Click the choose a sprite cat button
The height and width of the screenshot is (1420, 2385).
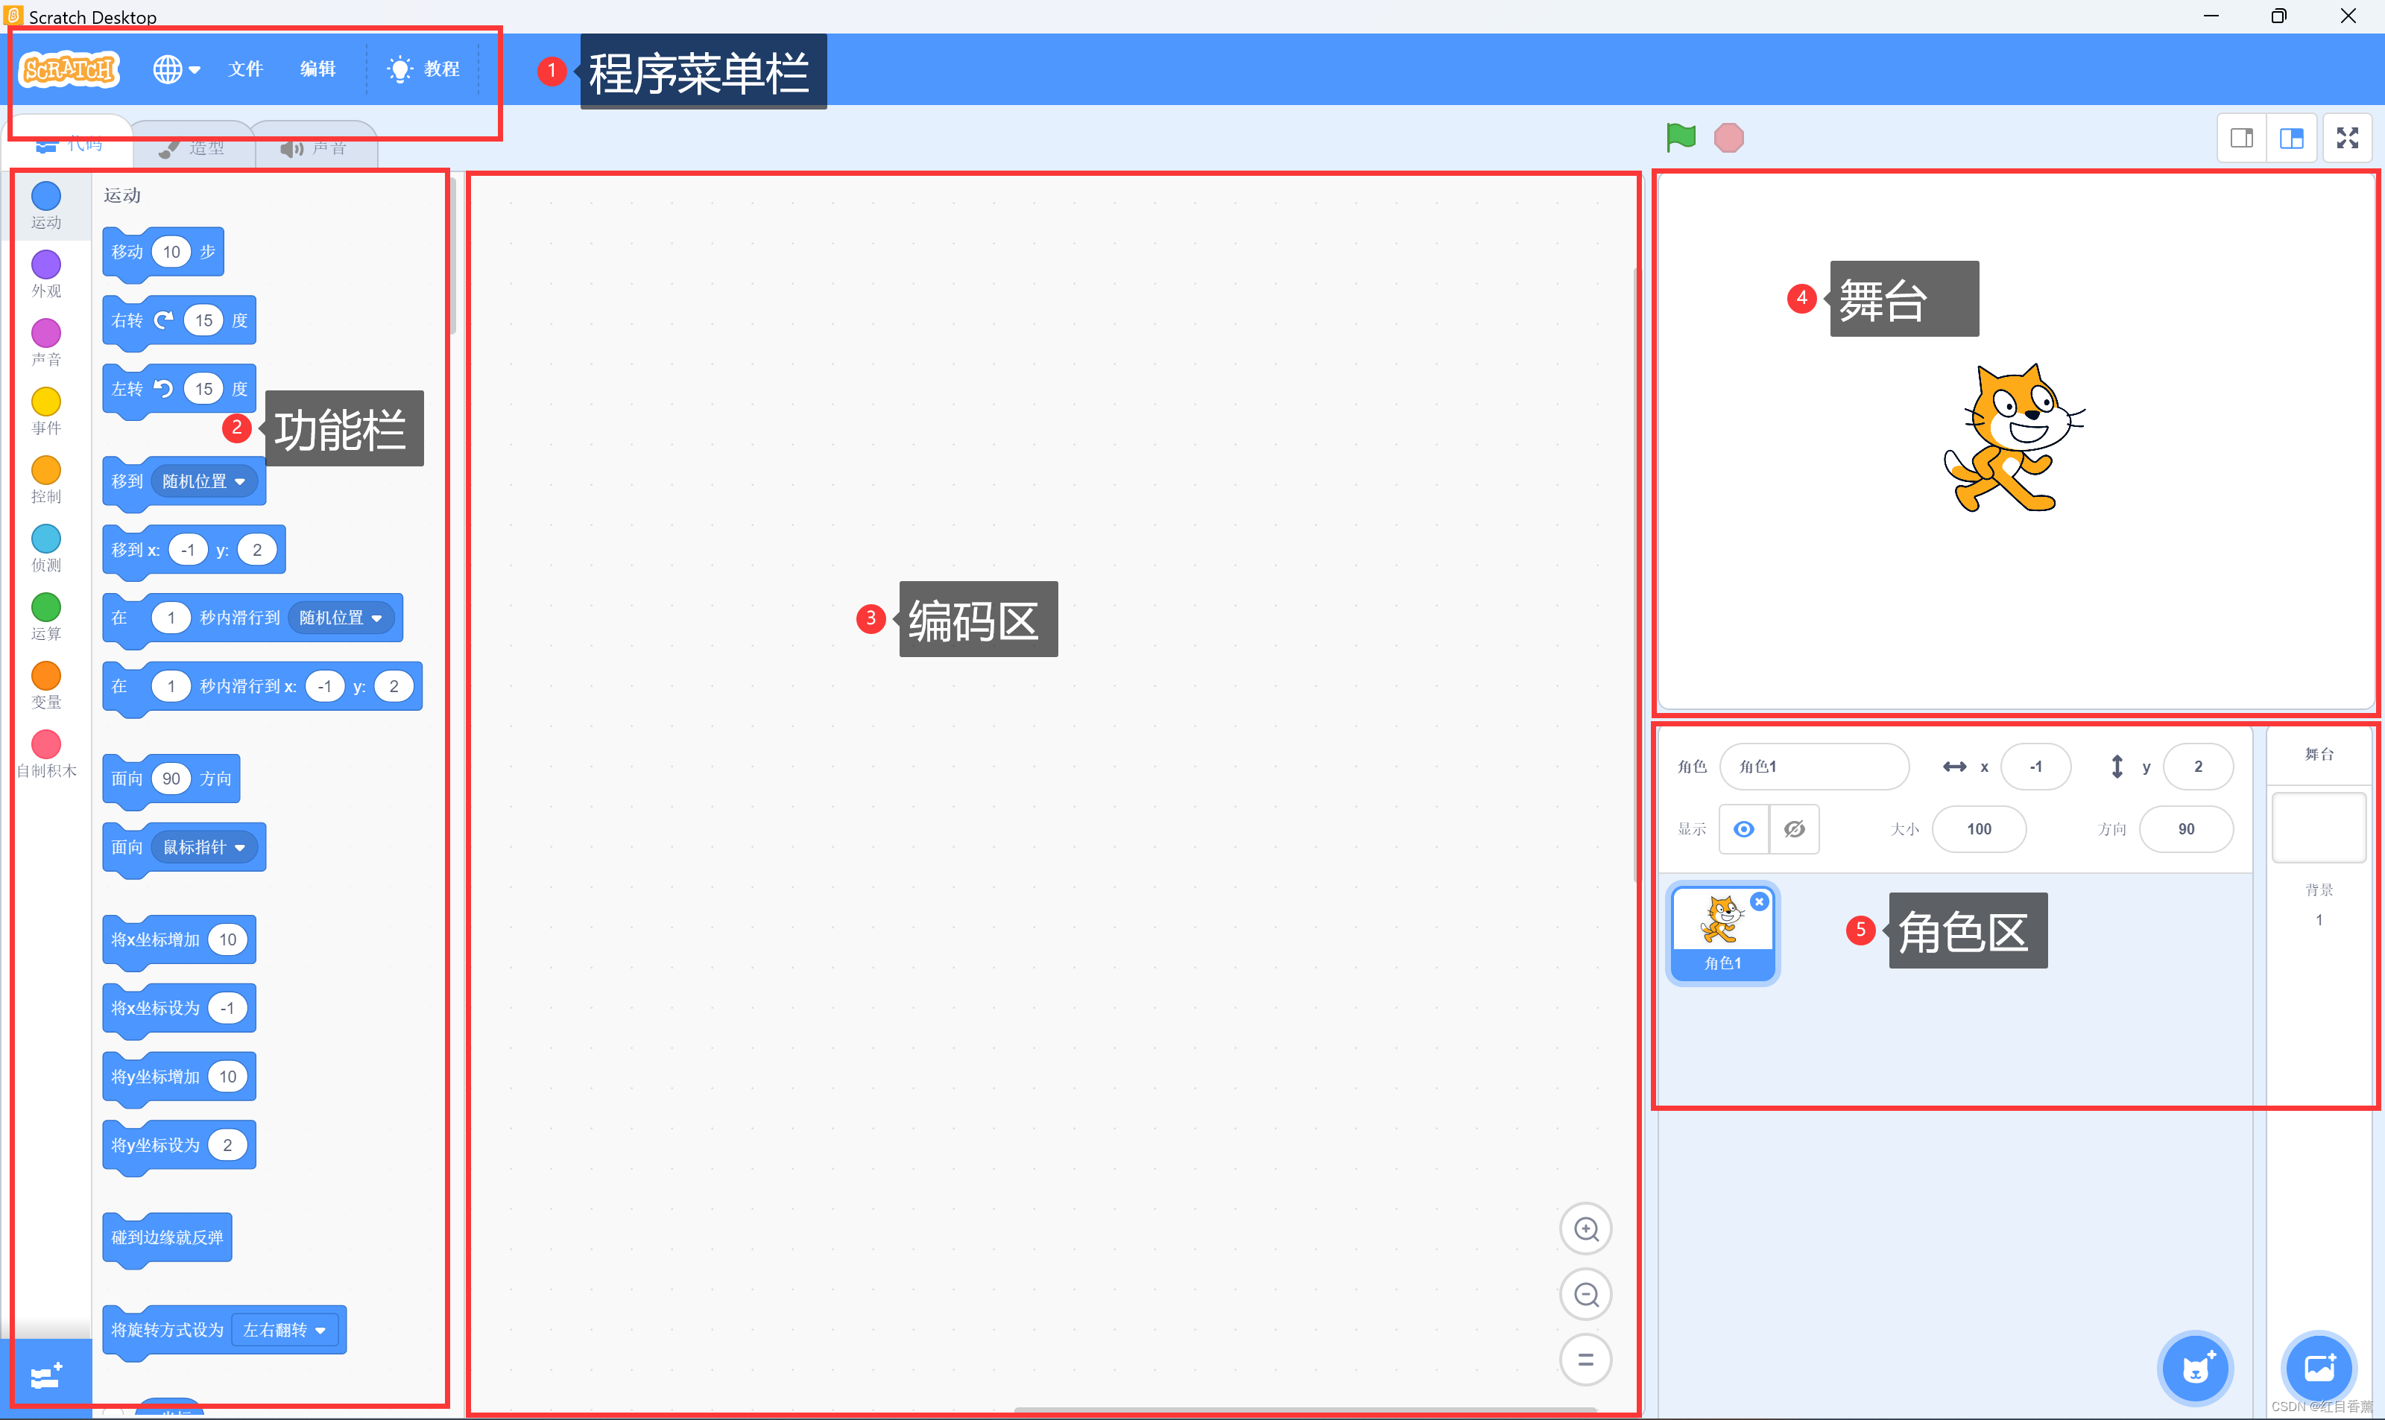[2196, 1369]
